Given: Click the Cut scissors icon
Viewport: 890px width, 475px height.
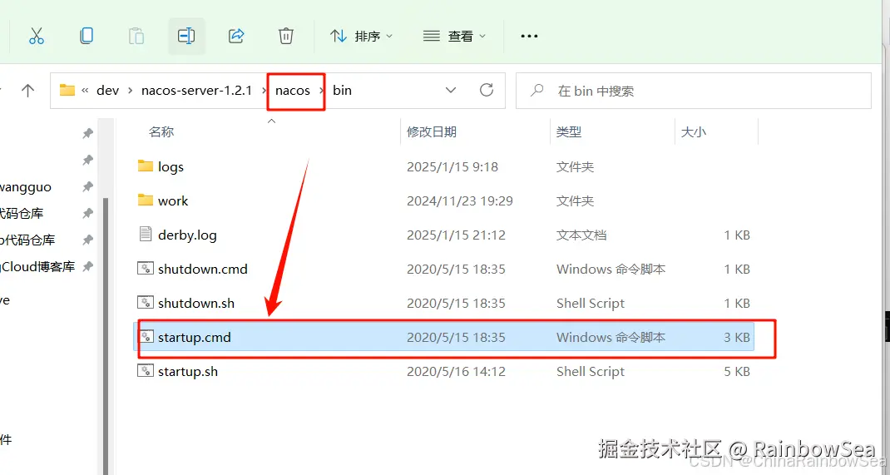Looking at the screenshot, I should (x=37, y=36).
